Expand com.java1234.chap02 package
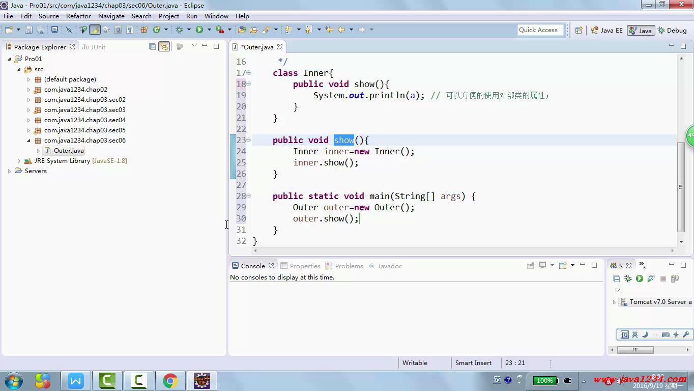 [x=28, y=90]
